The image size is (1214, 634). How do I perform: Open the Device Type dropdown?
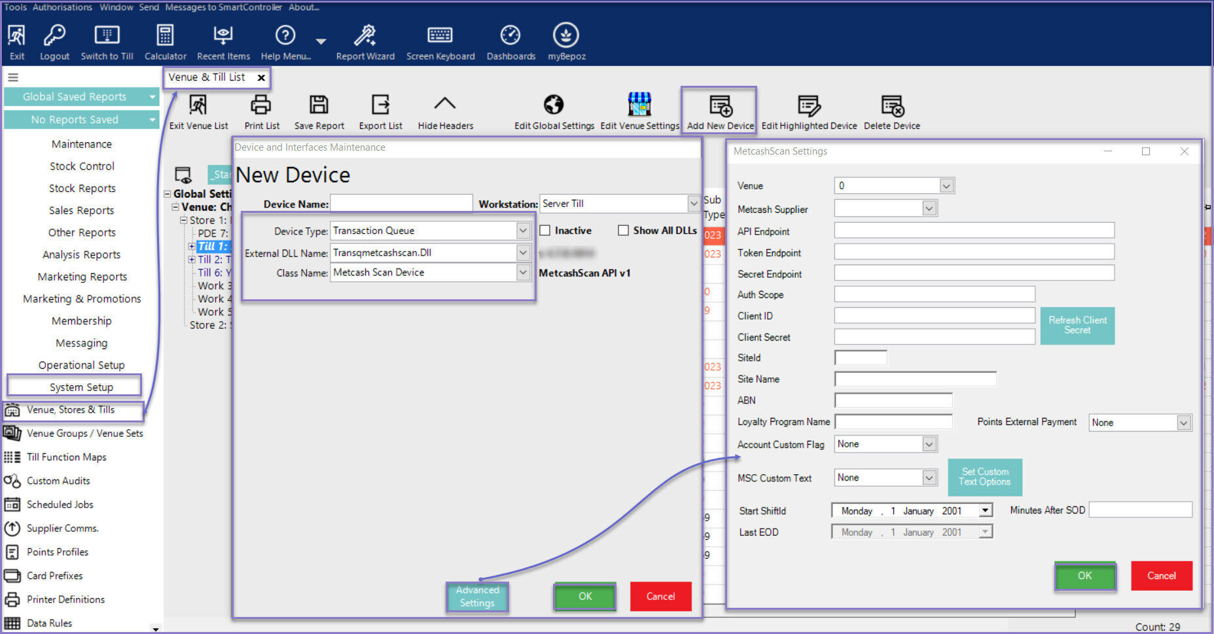pos(522,231)
